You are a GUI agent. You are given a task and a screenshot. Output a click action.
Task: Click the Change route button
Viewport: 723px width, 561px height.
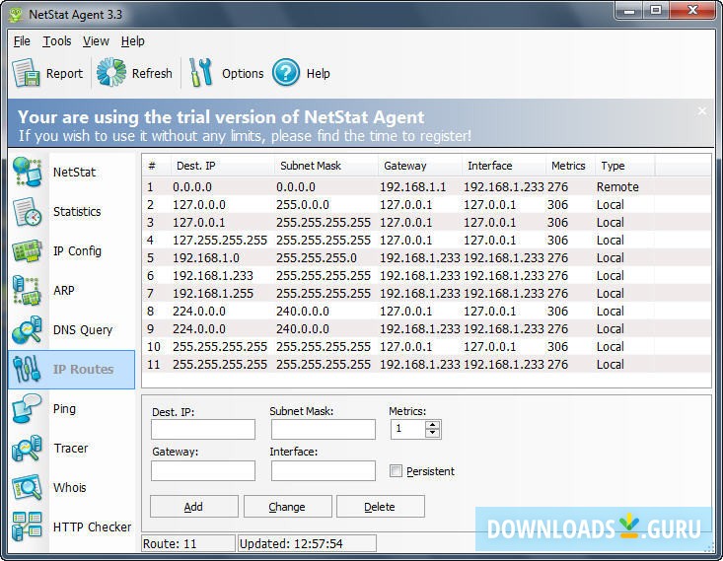click(287, 507)
